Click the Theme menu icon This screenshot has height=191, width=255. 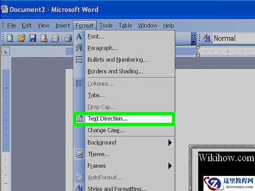click(79, 154)
